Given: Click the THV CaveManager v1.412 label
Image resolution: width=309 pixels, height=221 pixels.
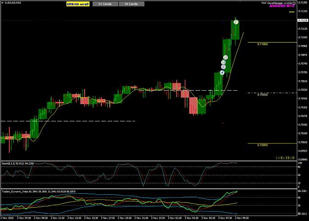Looking at the screenshot, I should click(277, 3).
